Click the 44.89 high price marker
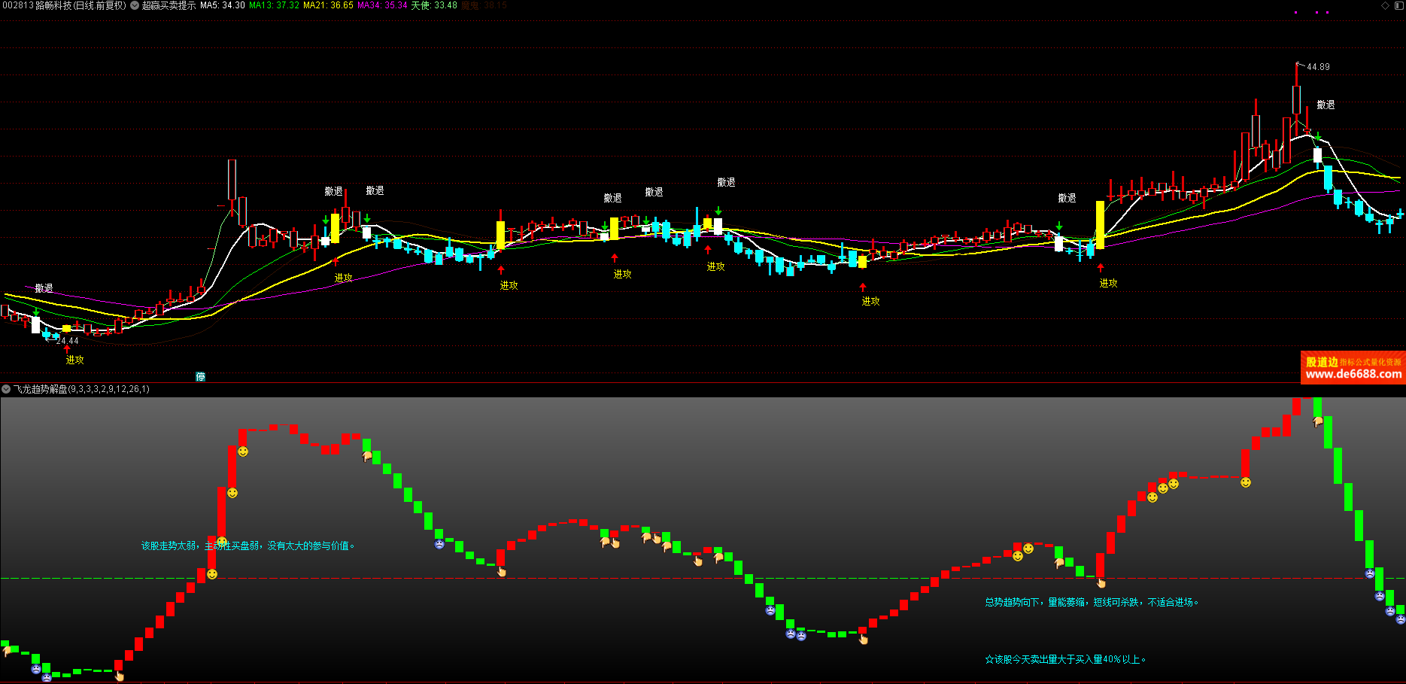This screenshot has width=1406, height=684. tap(1318, 67)
